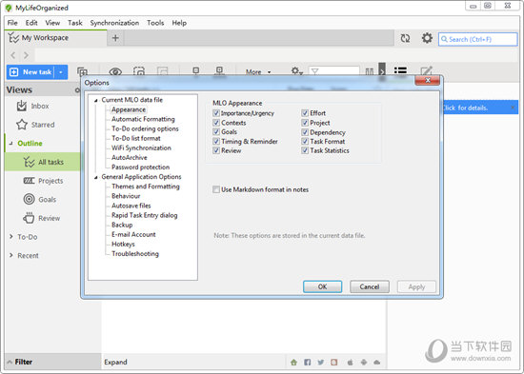Image resolution: width=524 pixels, height=374 pixels.
Task: Go back with the left navigation arrow
Action: (13, 55)
